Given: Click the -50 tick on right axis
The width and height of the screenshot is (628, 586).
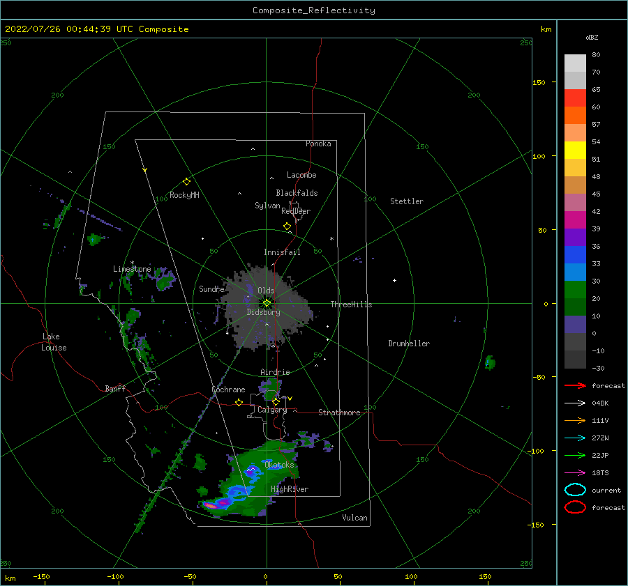Looking at the screenshot, I should [x=539, y=377].
